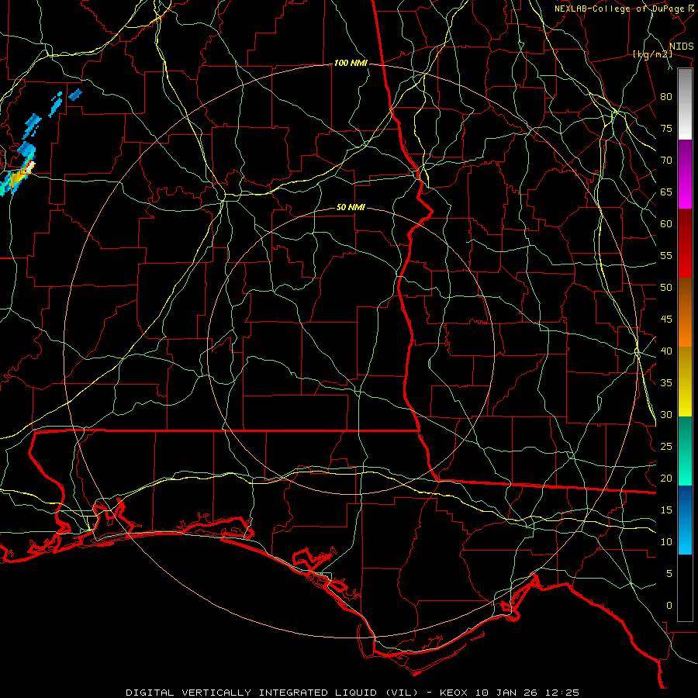Click the 20 value on the color scale
This screenshot has width=698, height=698.
666,478
